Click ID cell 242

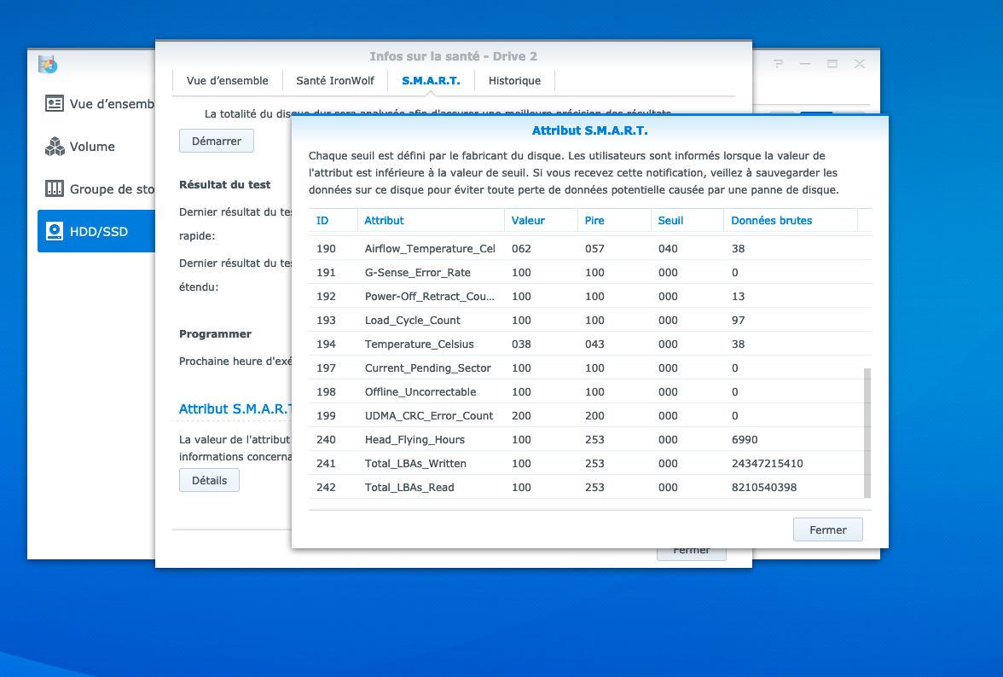326,487
